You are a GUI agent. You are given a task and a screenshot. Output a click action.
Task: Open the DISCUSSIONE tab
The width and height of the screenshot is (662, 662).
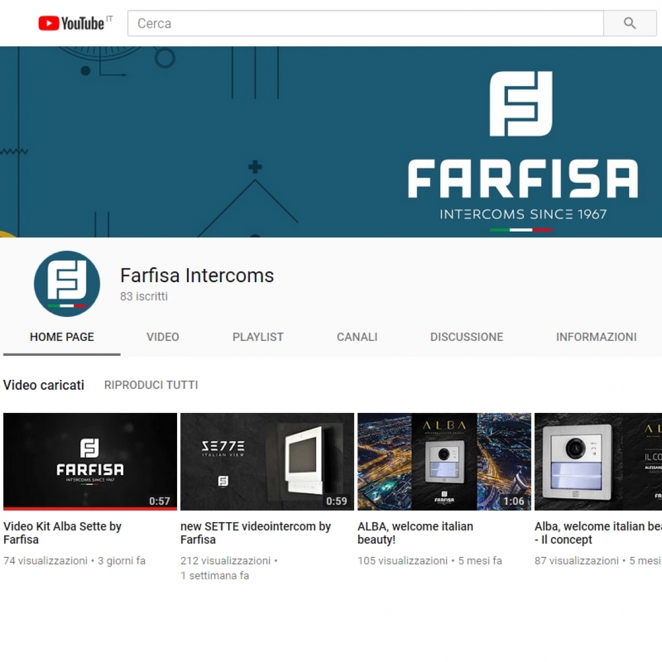[466, 337]
